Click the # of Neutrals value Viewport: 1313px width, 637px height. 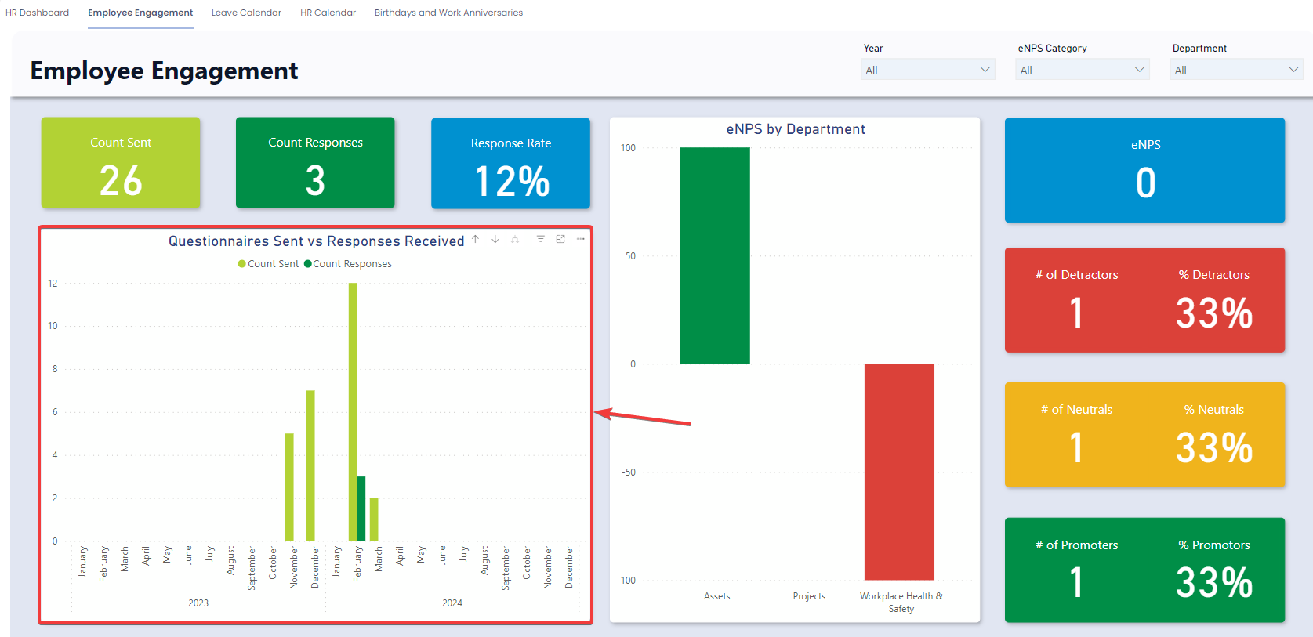pyautogui.click(x=1076, y=447)
